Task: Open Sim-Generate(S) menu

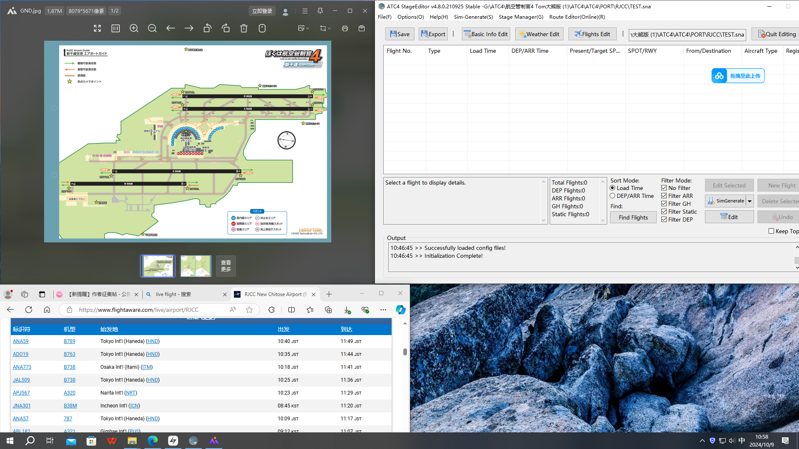Action: pyautogui.click(x=473, y=17)
